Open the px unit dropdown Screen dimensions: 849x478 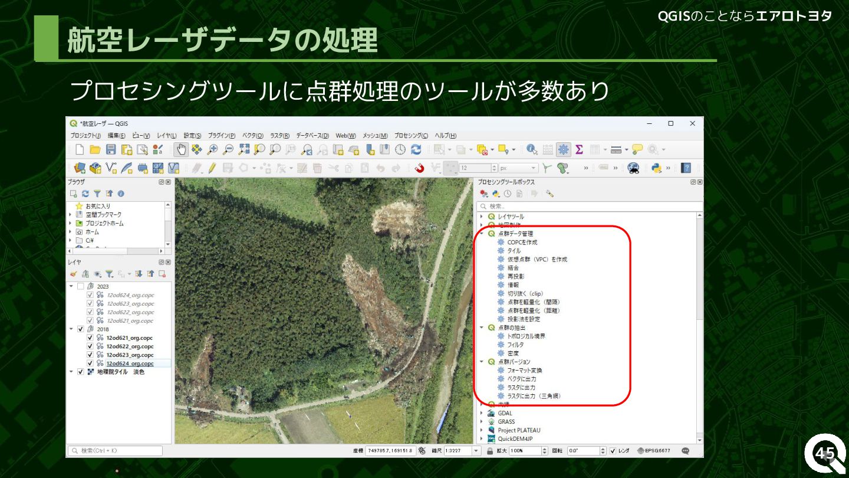tap(519, 168)
